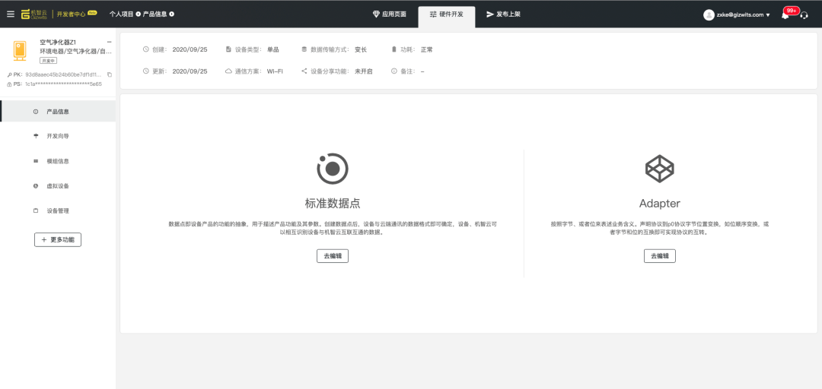The image size is (822, 389).
Task: Click the Adapter cube icon
Action: (659, 169)
